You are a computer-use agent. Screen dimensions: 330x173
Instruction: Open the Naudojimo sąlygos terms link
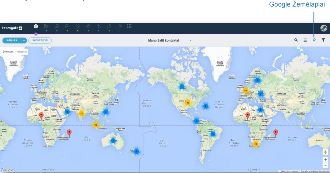tap(290, 171)
